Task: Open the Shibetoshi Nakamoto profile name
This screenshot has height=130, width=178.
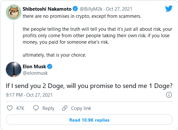Action: (47, 9)
